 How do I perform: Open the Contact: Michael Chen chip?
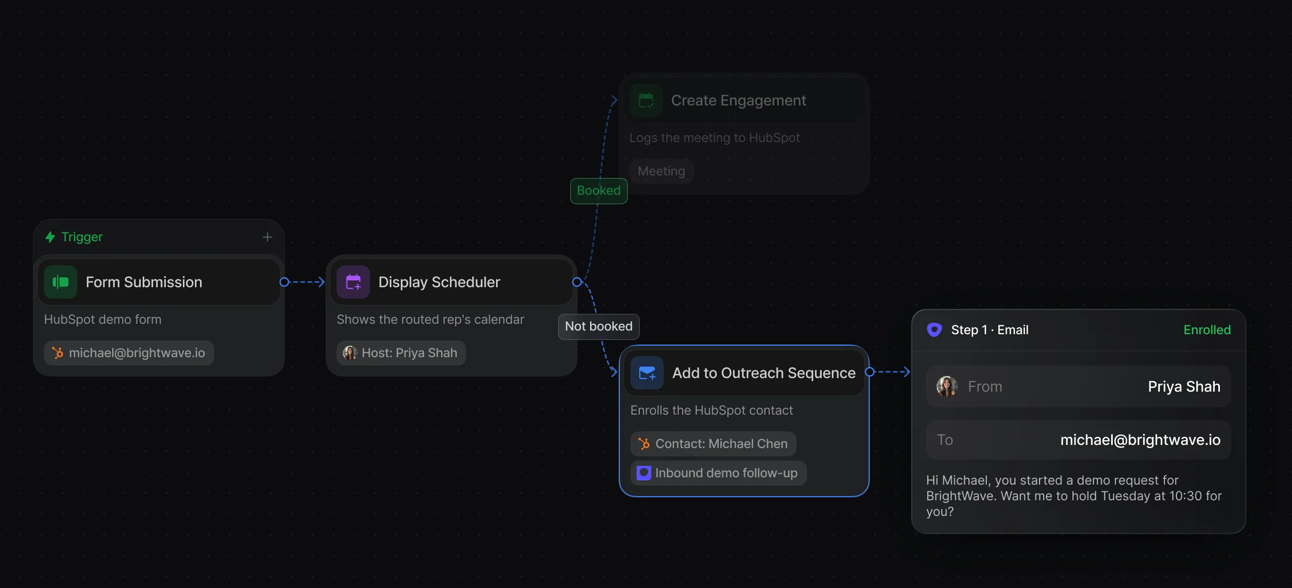point(713,444)
